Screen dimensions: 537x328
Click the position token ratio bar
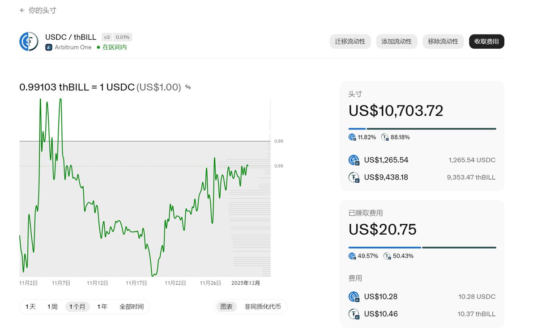(422, 129)
